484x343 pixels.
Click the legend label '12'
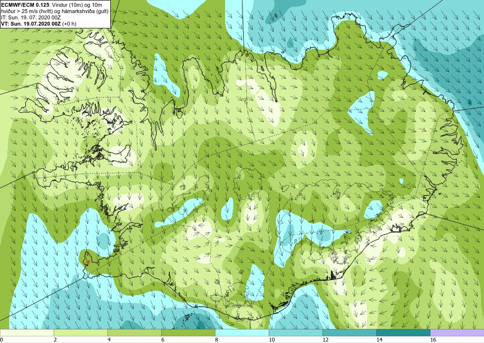coord(325,340)
